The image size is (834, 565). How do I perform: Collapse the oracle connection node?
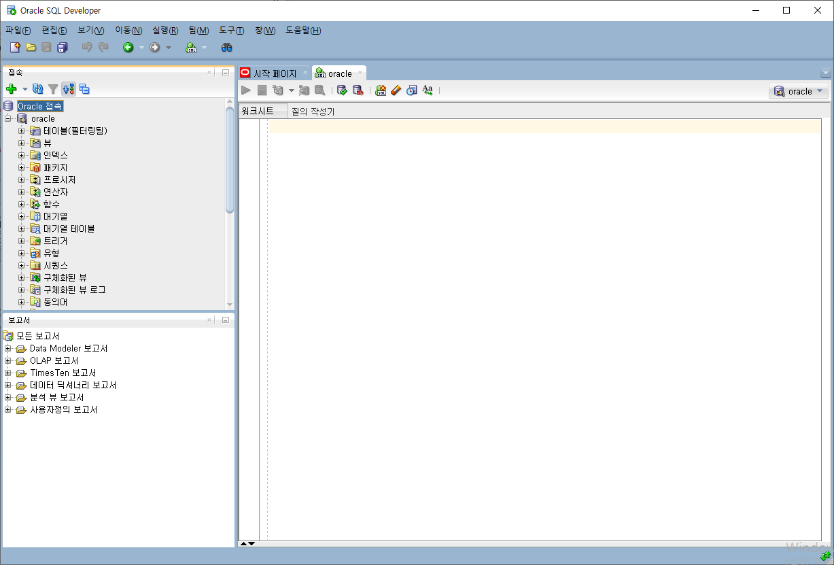[8, 118]
